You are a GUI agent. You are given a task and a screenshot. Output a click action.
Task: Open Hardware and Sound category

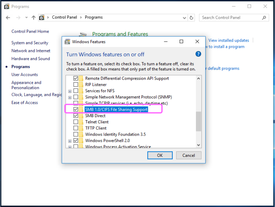tap(31, 59)
